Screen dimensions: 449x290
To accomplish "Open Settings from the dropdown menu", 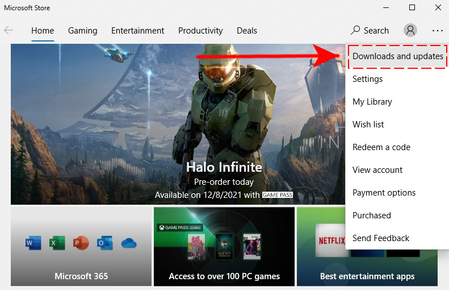I will point(397,79).
